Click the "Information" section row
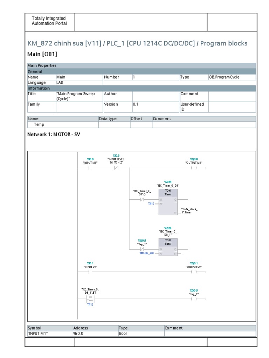 142,88
